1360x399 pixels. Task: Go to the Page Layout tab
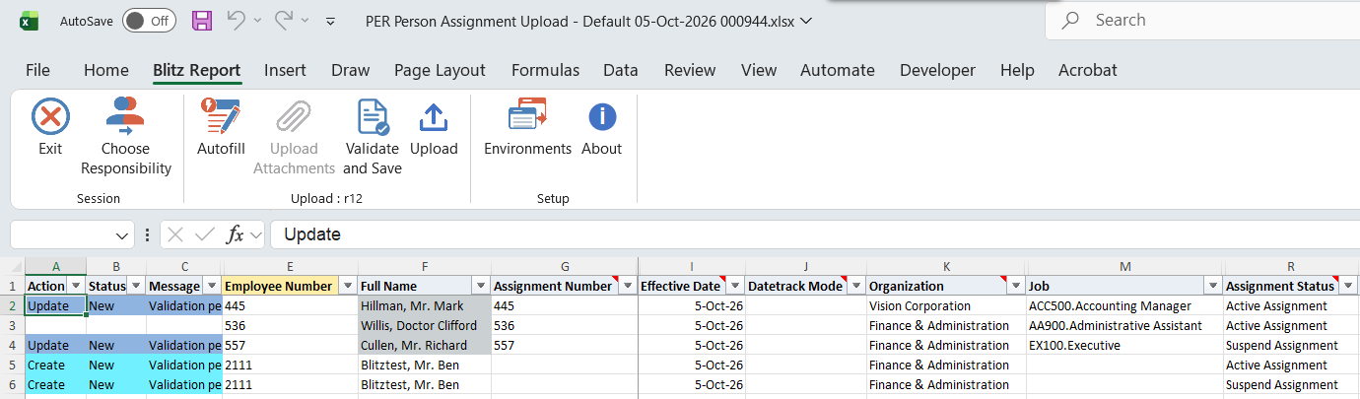pos(440,70)
